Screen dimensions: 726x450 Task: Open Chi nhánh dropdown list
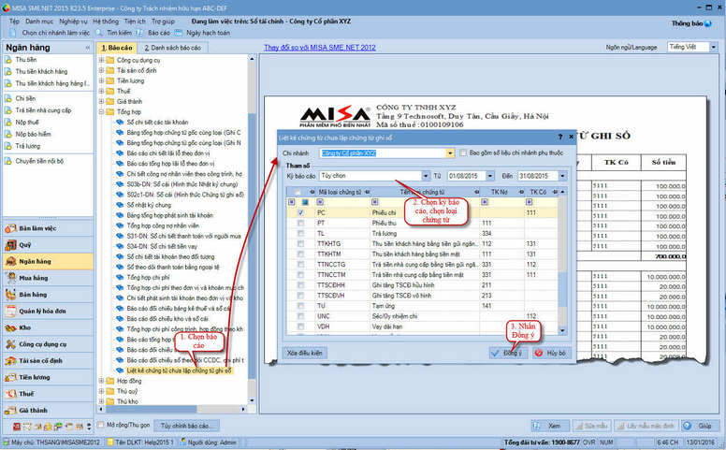coord(450,153)
